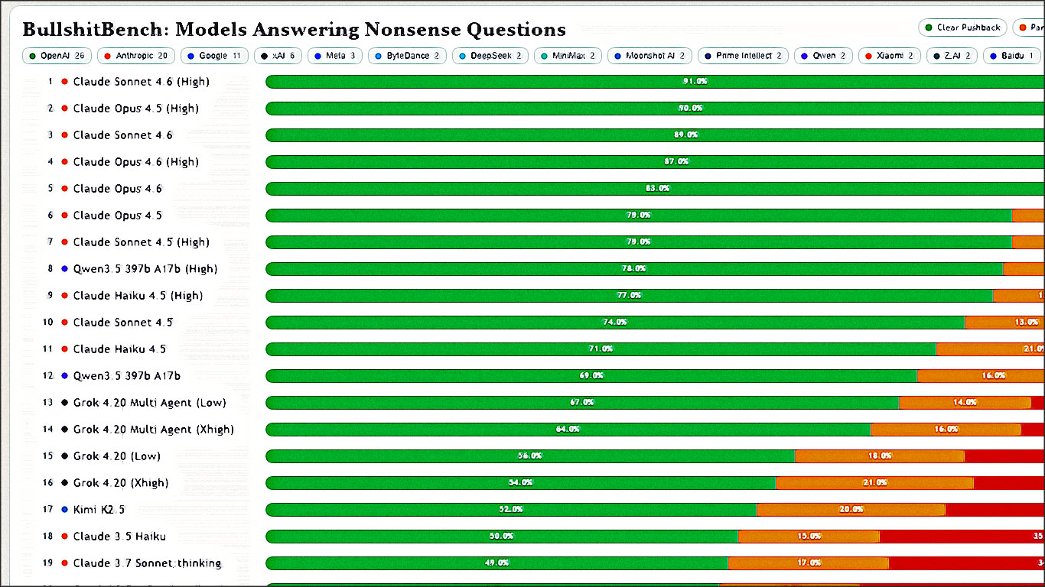Click the green dot in the Clear Pushback legend

928,28
